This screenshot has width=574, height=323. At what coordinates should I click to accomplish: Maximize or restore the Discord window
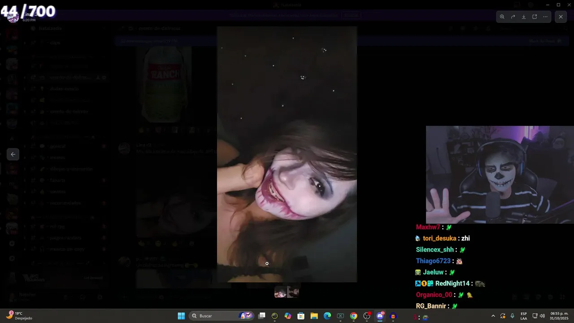point(558,5)
